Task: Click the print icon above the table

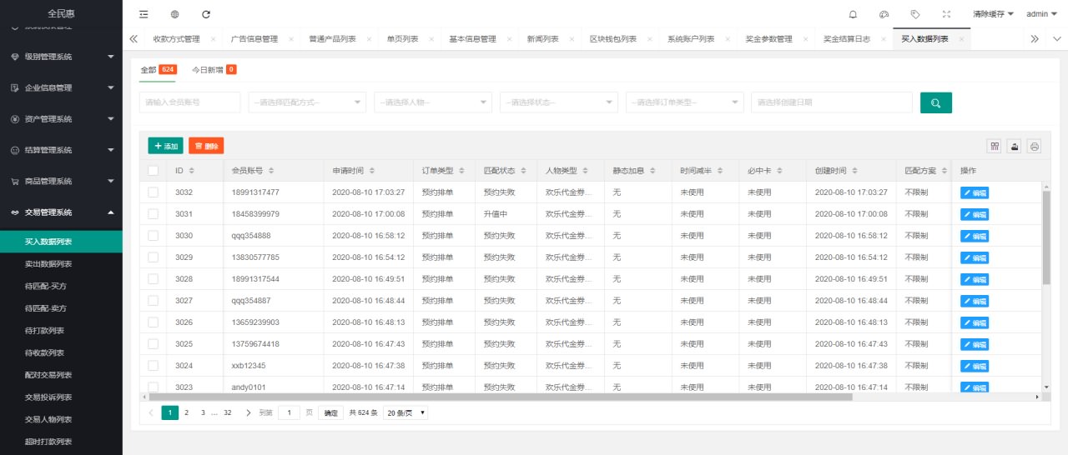Action: [1035, 146]
